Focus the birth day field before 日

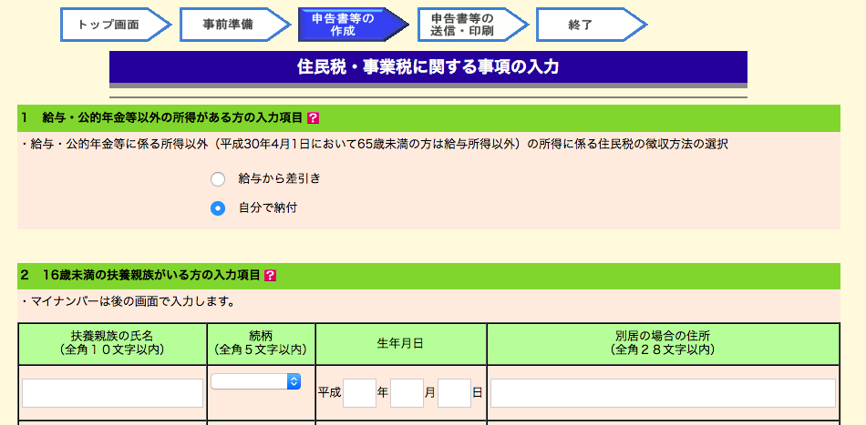[455, 393]
